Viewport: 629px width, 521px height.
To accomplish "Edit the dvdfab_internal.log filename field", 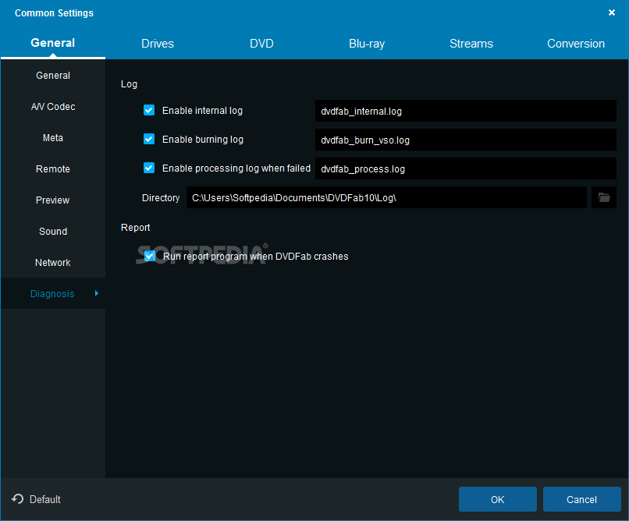I will 466,111.
